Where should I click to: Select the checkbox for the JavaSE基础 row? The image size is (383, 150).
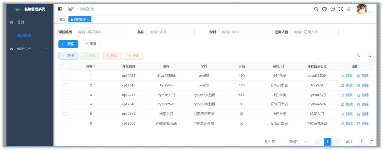pyautogui.click(x=65, y=76)
